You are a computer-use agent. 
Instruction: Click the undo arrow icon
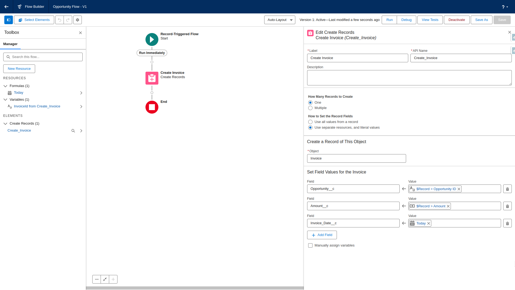point(60,20)
